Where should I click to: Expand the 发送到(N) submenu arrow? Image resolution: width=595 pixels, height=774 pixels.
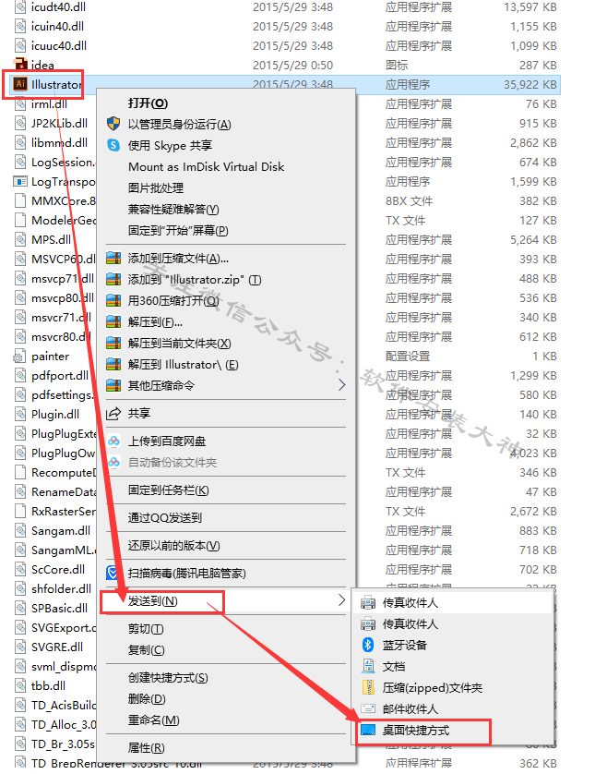[x=341, y=600]
